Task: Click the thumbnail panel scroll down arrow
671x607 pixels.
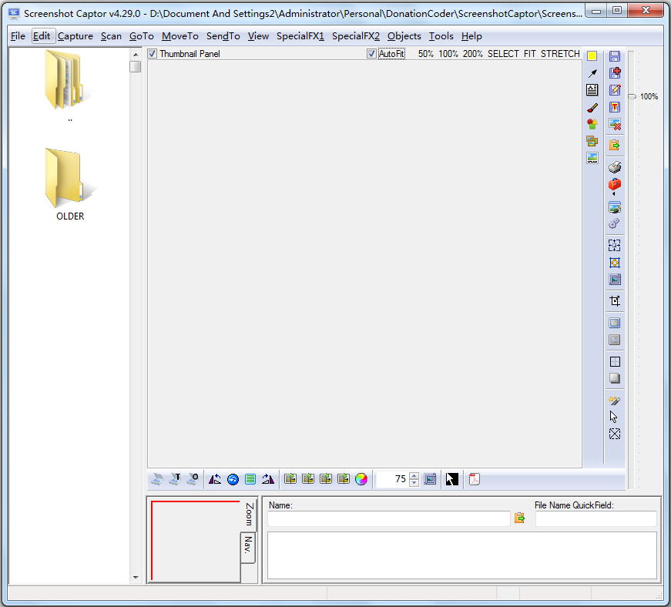Action: 136,578
